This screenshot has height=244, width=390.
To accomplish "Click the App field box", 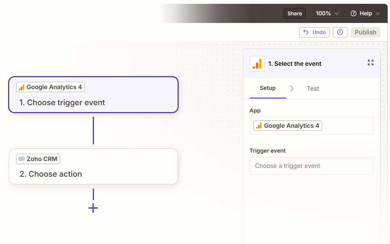I will pos(312,126).
